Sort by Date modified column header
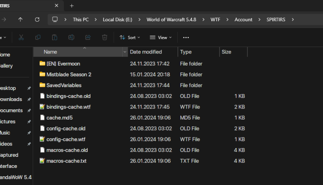Image resolution: width=323 pixels, height=185 pixels. pyautogui.click(x=146, y=52)
